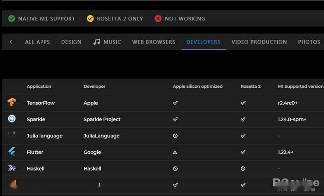
Task: Click the orange icon in the last row
Action: (13, 184)
